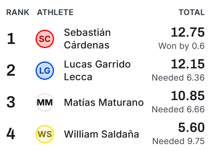
Task: Click the Needed 6.36 note
Action: click(x=178, y=78)
